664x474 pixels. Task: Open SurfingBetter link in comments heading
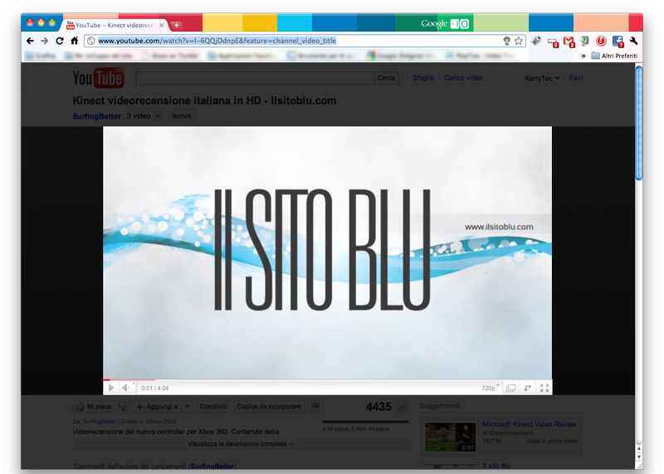[x=212, y=466]
